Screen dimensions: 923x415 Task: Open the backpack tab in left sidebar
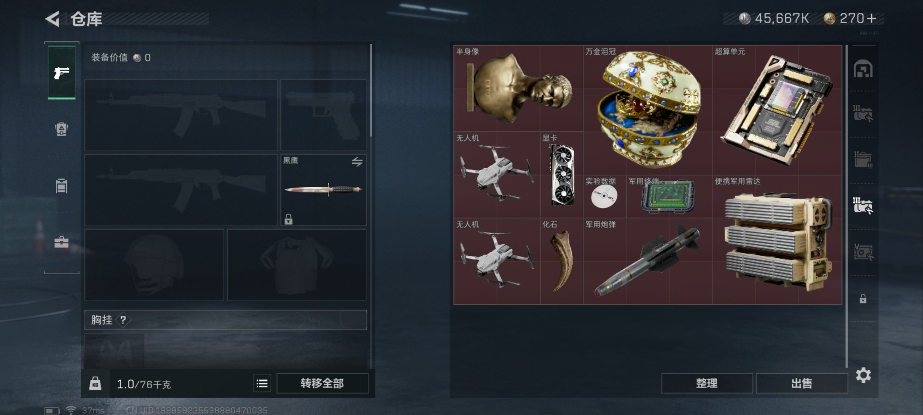coord(62,129)
